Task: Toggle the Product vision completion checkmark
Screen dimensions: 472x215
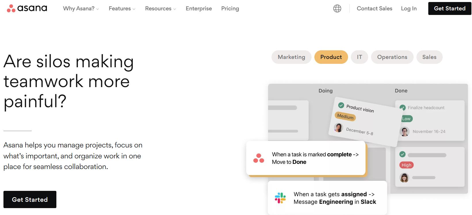Action: click(x=341, y=105)
